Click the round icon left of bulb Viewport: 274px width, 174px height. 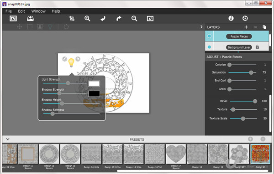(64, 59)
